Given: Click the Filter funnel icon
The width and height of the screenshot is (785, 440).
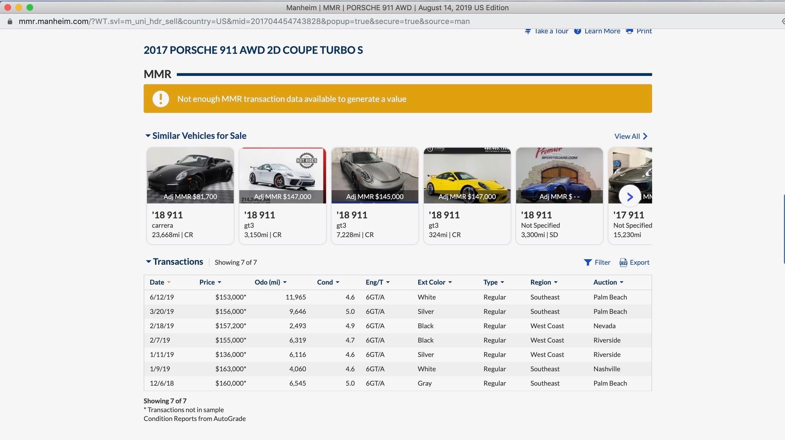Looking at the screenshot, I should (x=588, y=262).
